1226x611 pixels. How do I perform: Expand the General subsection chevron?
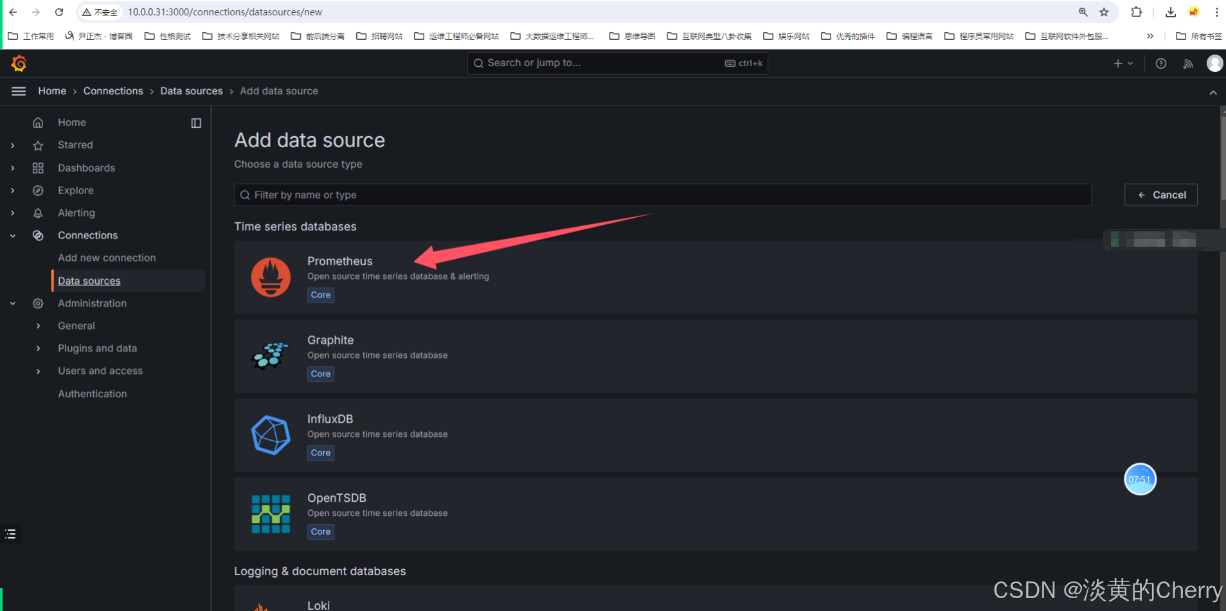point(39,326)
